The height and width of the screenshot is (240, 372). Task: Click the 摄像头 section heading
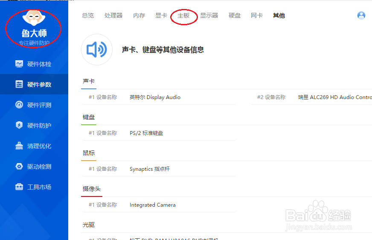92,189
